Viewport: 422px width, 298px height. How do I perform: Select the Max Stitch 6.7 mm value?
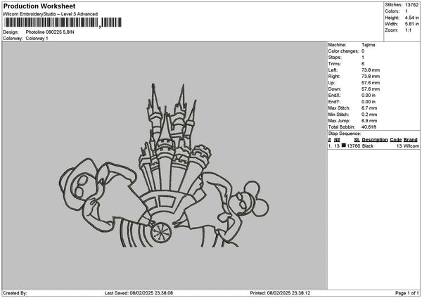(369, 108)
